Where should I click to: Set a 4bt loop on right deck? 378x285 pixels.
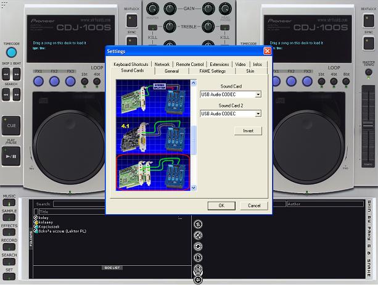(x=334, y=81)
